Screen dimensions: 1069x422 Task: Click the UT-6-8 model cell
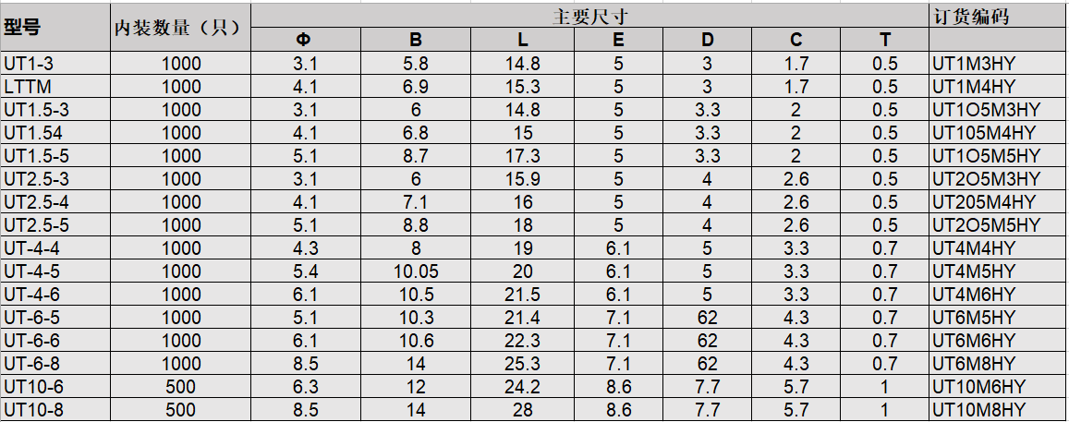(x=31, y=364)
